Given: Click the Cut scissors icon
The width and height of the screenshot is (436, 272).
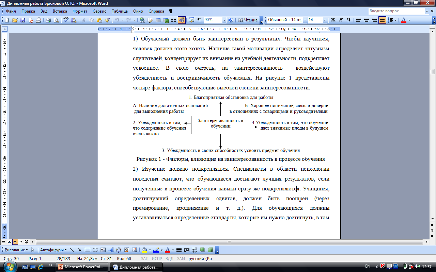Looking at the screenshot, I should (x=83, y=20).
